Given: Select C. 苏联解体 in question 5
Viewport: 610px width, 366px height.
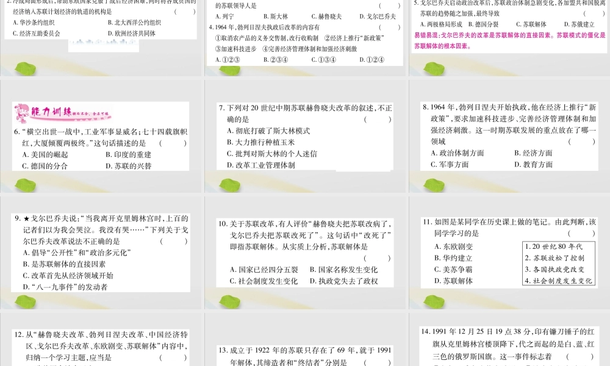Looking at the screenshot, I should [x=531, y=24].
